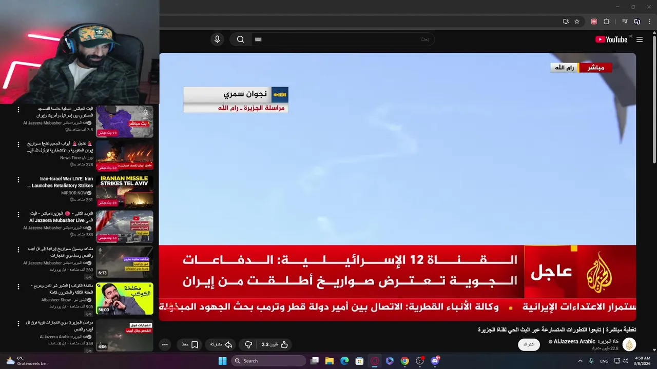Open Google Chrome from taskbar
The height and width of the screenshot is (369, 657).
(404, 361)
